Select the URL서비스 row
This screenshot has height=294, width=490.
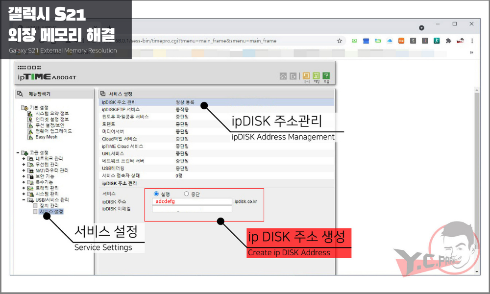(x=217, y=153)
